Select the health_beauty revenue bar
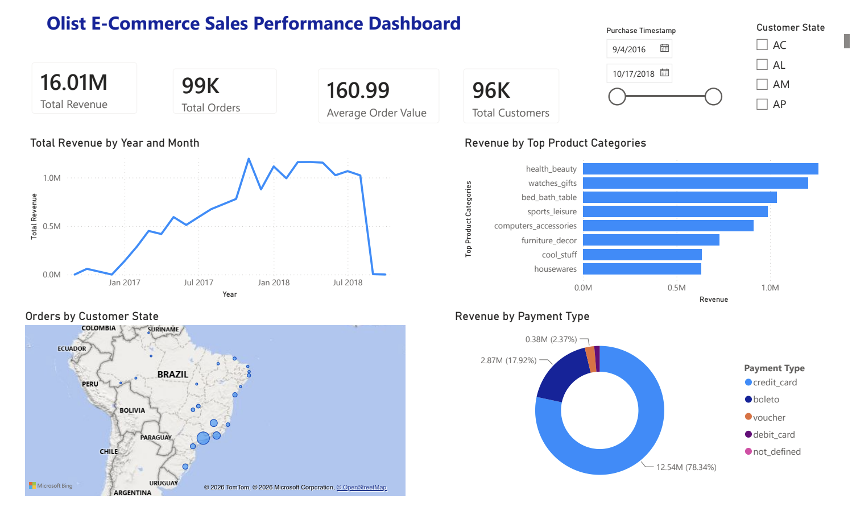The width and height of the screenshot is (852, 507). [x=701, y=169]
